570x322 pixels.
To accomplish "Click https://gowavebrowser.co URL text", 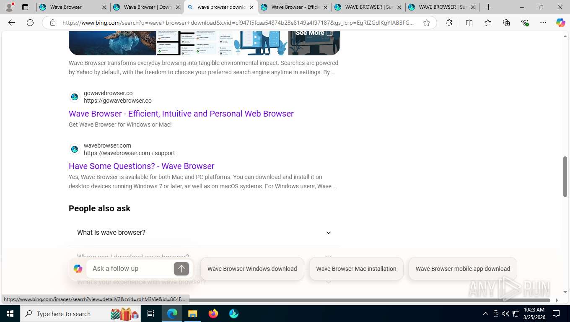I will [118, 101].
